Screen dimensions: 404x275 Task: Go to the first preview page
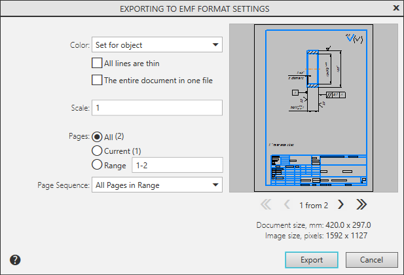266,204
